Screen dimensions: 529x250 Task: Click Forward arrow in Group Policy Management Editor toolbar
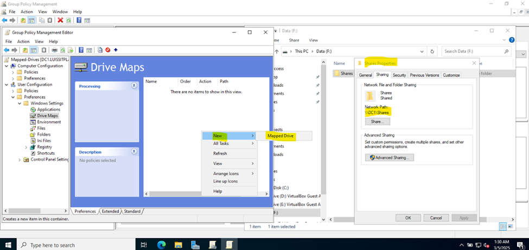[x=15, y=50]
